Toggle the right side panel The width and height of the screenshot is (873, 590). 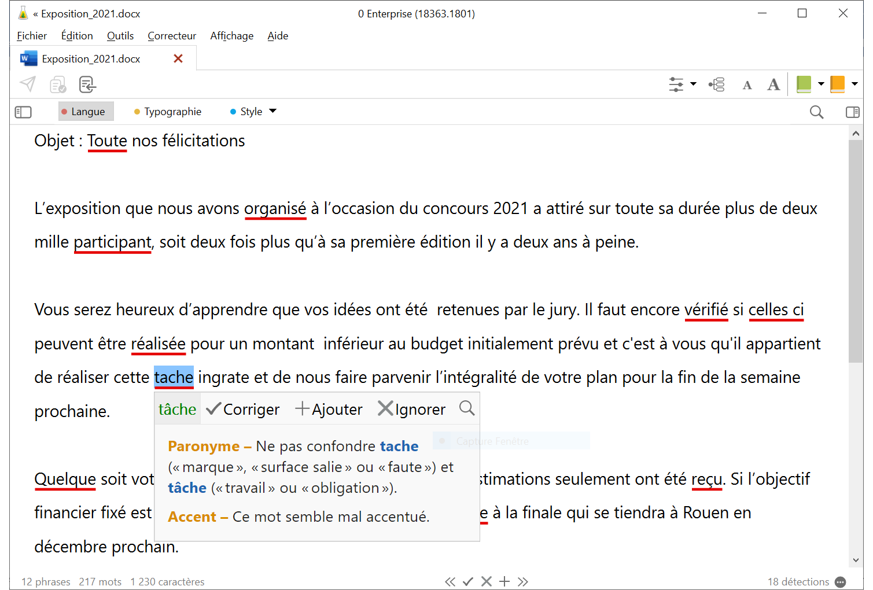point(852,112)
